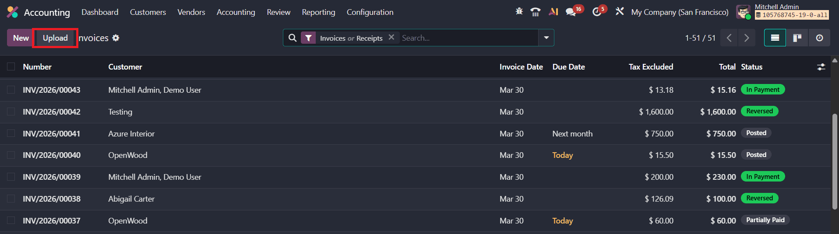The height and width of the screenshot is (234, 839).
Task: Click Abigail Carter customer cell
Action: (x=131, y=199)
